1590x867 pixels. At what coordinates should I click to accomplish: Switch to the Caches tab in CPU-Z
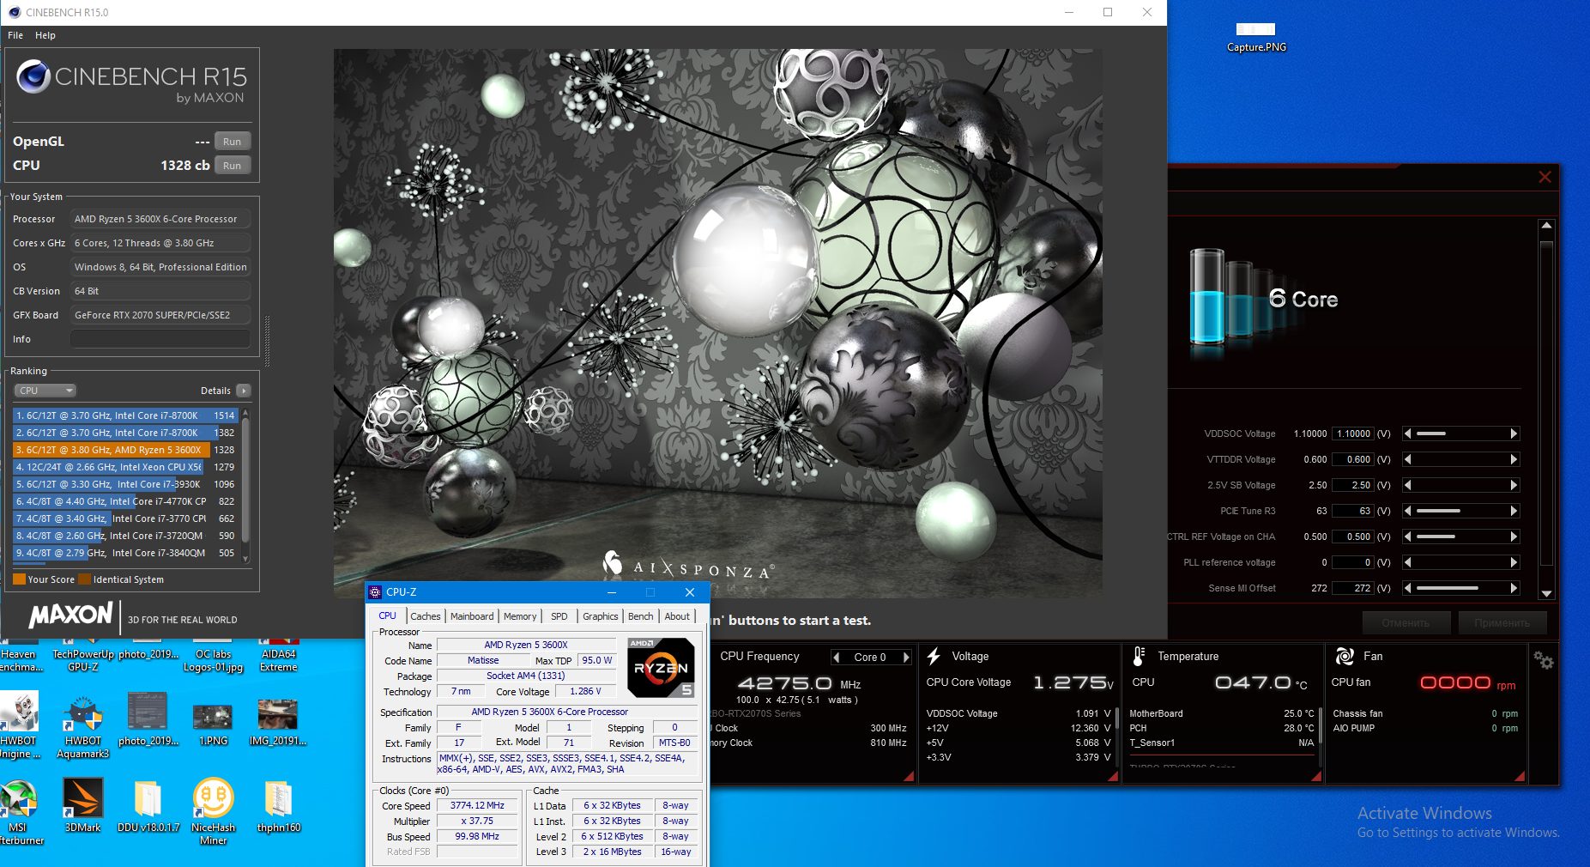click(x=425, y=616)
